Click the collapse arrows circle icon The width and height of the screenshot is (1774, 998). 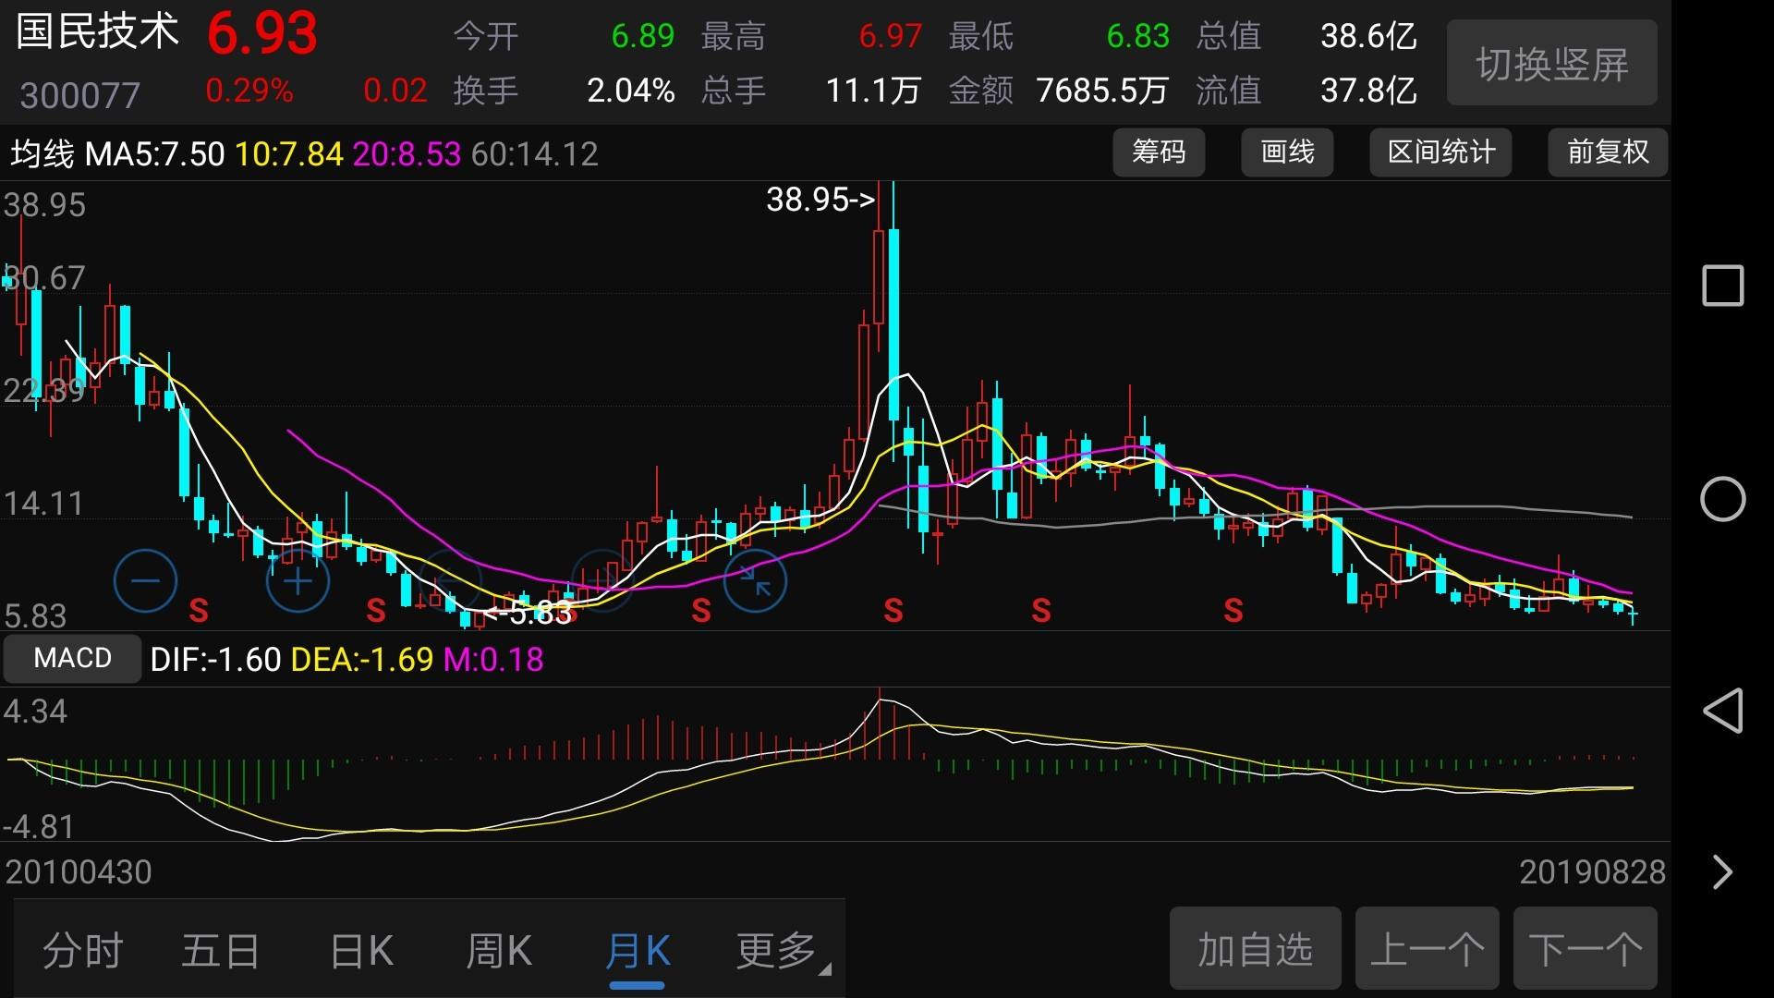point(755,580)
